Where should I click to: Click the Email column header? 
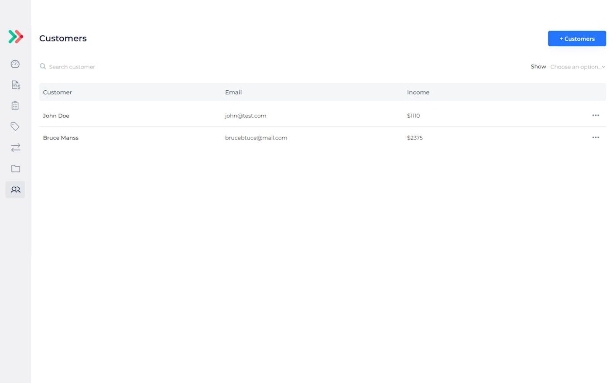coord(233,92)
